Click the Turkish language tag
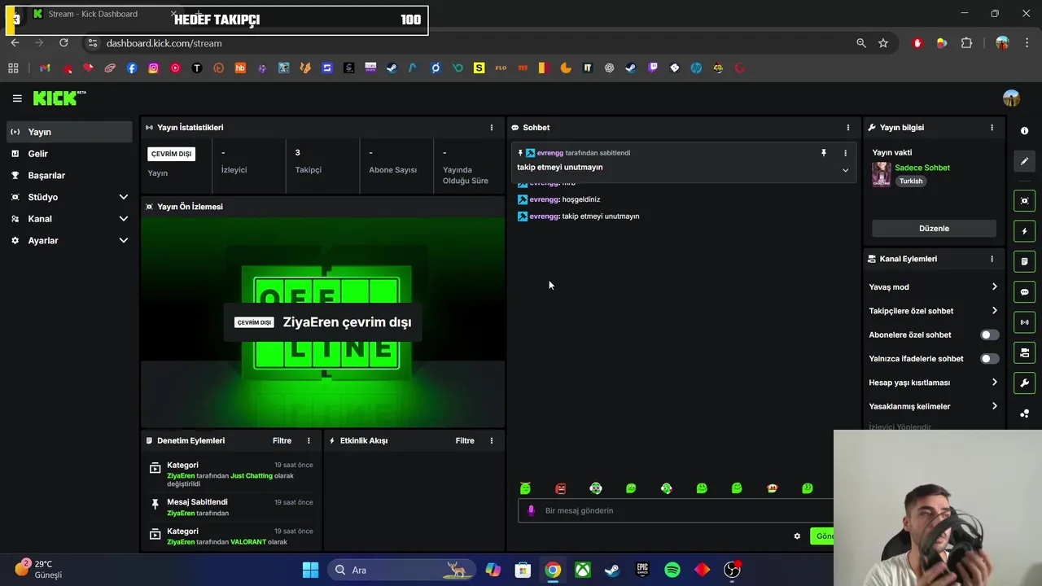The height and width of the screenshot is (586, 1042). coord(911,181)
